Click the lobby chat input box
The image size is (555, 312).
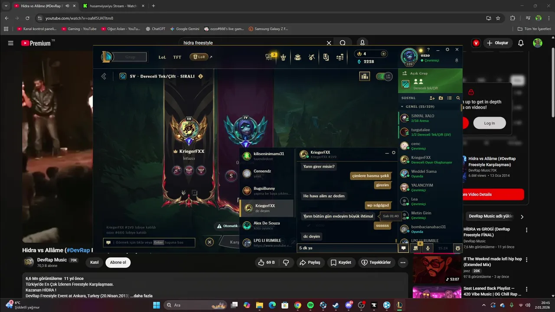point(149,242)
